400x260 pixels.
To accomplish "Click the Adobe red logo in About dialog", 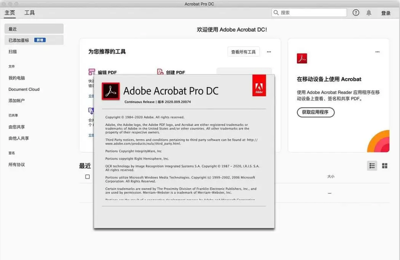I will [259, 86].
